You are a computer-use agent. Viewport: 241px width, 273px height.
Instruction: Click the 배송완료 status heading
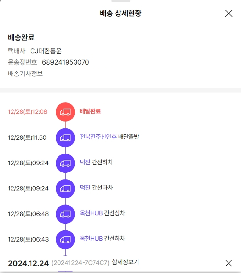coord(21,37)
